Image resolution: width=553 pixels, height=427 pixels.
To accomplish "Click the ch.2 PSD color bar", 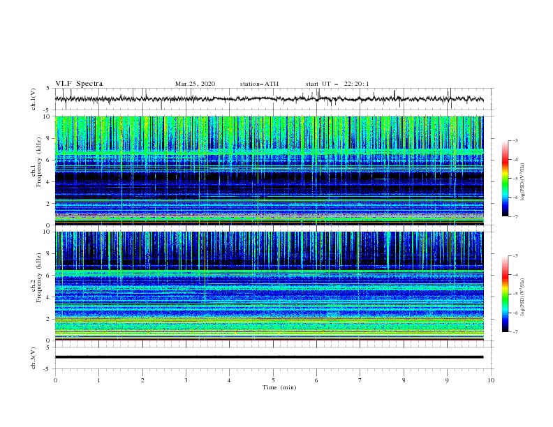I will click(x=506, y=294).
